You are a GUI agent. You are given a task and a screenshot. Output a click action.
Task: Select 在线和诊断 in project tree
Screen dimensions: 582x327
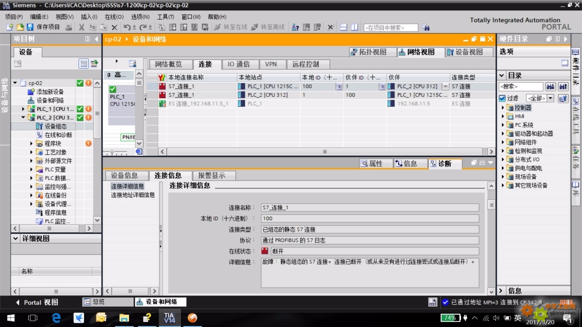58,135
